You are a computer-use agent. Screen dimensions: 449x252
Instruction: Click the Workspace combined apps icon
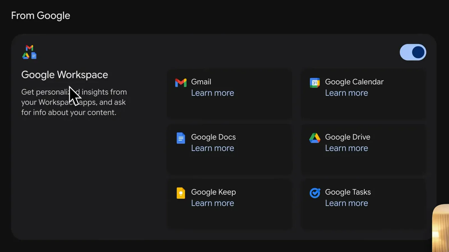pos(29,52)
